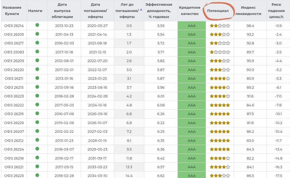Select bond name ОФЗ 26214
The image size is (290, 178).
pyautogui.click(x=14, y=26)
